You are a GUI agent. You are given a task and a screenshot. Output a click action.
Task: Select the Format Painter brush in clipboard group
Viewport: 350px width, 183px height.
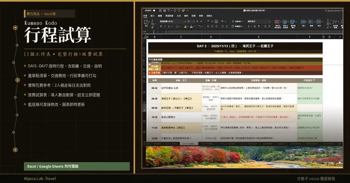point(152,27)
